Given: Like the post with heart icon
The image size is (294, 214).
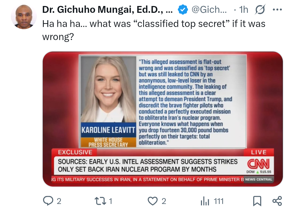Looking at the screenshot, I should click(x=152, y=201).
